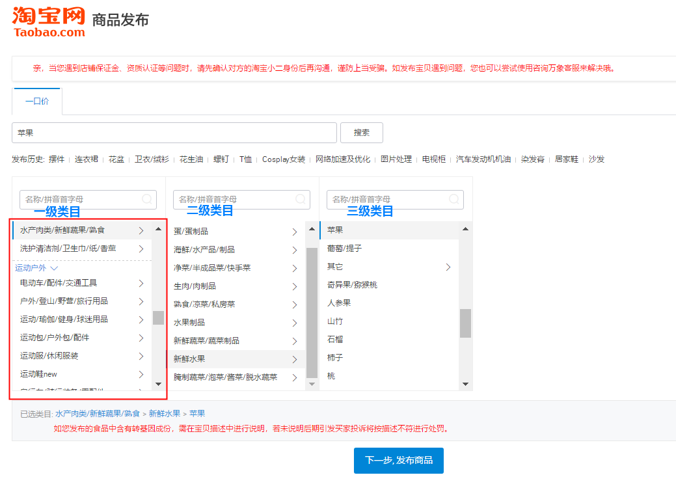Focus third-level 名称/拼音首字母 filter field
The height and width of the screenshot is (488, 676).
click(395, 200)
